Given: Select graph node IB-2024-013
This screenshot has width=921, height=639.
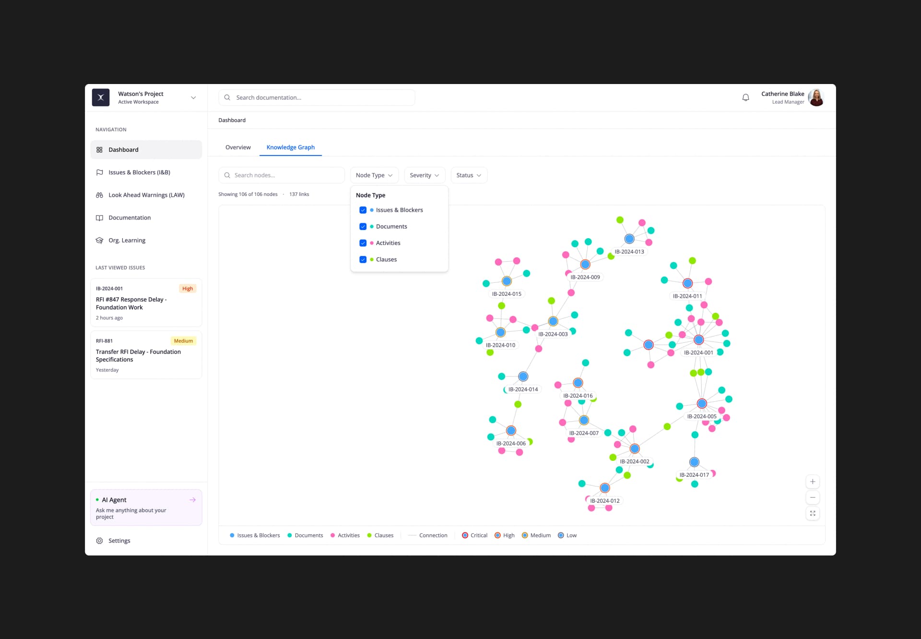Looking at the screenshot, I should click(x=629, y=239).
